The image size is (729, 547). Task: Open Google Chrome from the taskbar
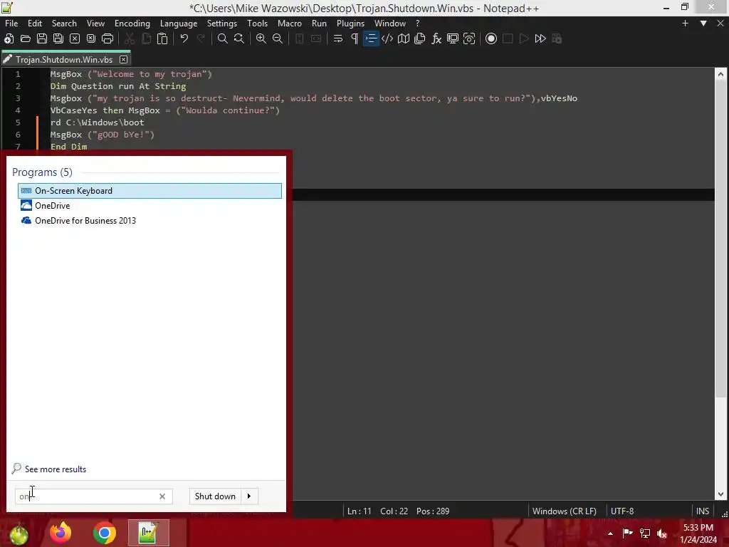tap(105, 533)
